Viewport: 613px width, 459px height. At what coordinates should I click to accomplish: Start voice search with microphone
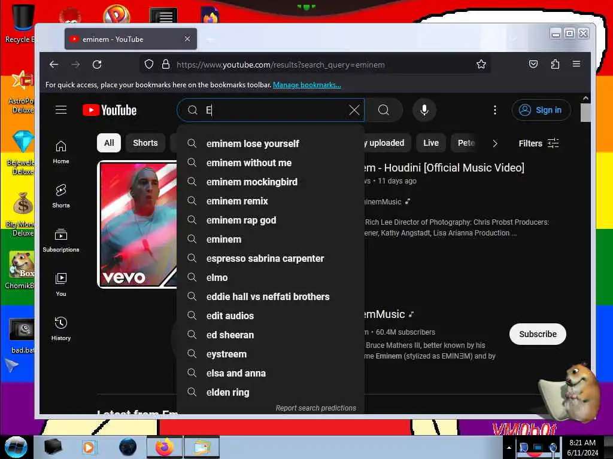[424, 110]
